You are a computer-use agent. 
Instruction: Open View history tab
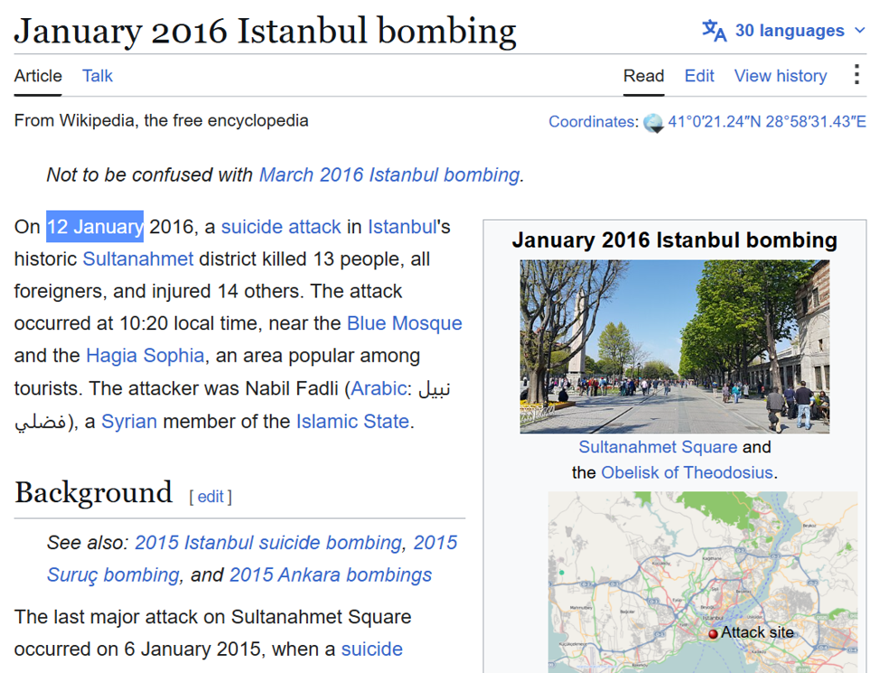pyautogui.click(x=781, y=76)
